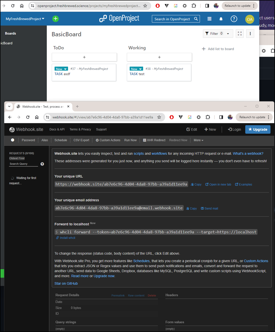The width and height of the screenshot is (275, 332).
Task: Open status dropdown on task #38
Action: (136, 69)
